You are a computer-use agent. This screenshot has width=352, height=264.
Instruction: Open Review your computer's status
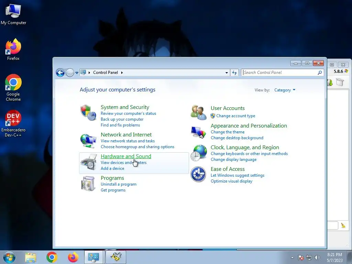[x=128, y=113]
